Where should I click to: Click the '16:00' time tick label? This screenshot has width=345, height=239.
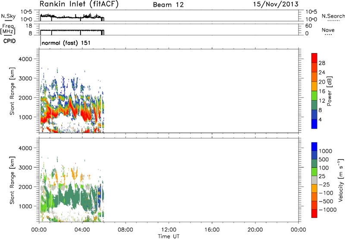(212, 230)
